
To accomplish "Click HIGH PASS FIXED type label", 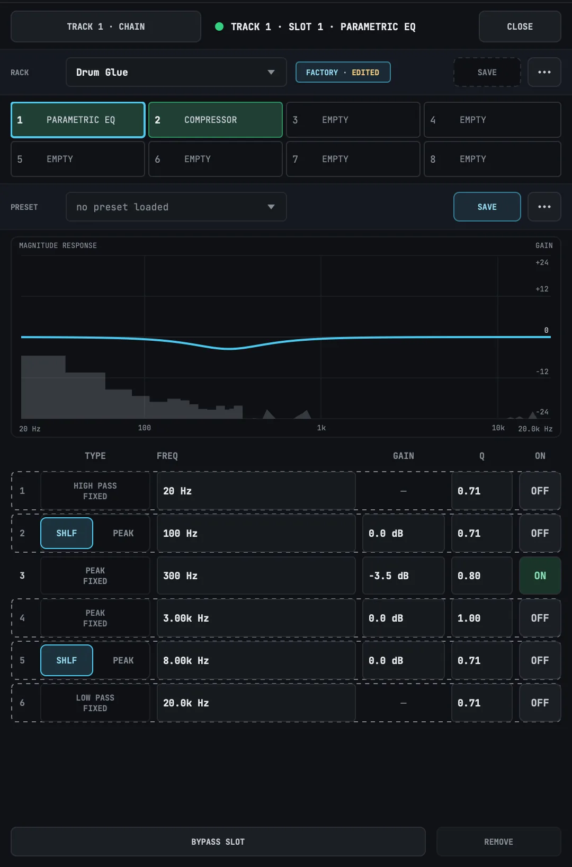I will [x=95, y=491].
